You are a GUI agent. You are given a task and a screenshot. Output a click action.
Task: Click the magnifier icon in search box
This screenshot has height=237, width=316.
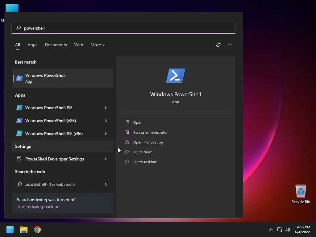coord(19,28)
